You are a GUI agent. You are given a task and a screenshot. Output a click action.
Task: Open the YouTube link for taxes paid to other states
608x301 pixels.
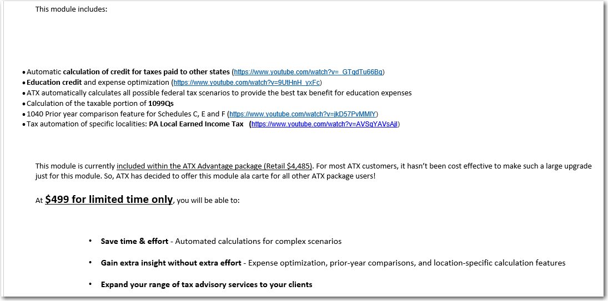coord(308,72)
